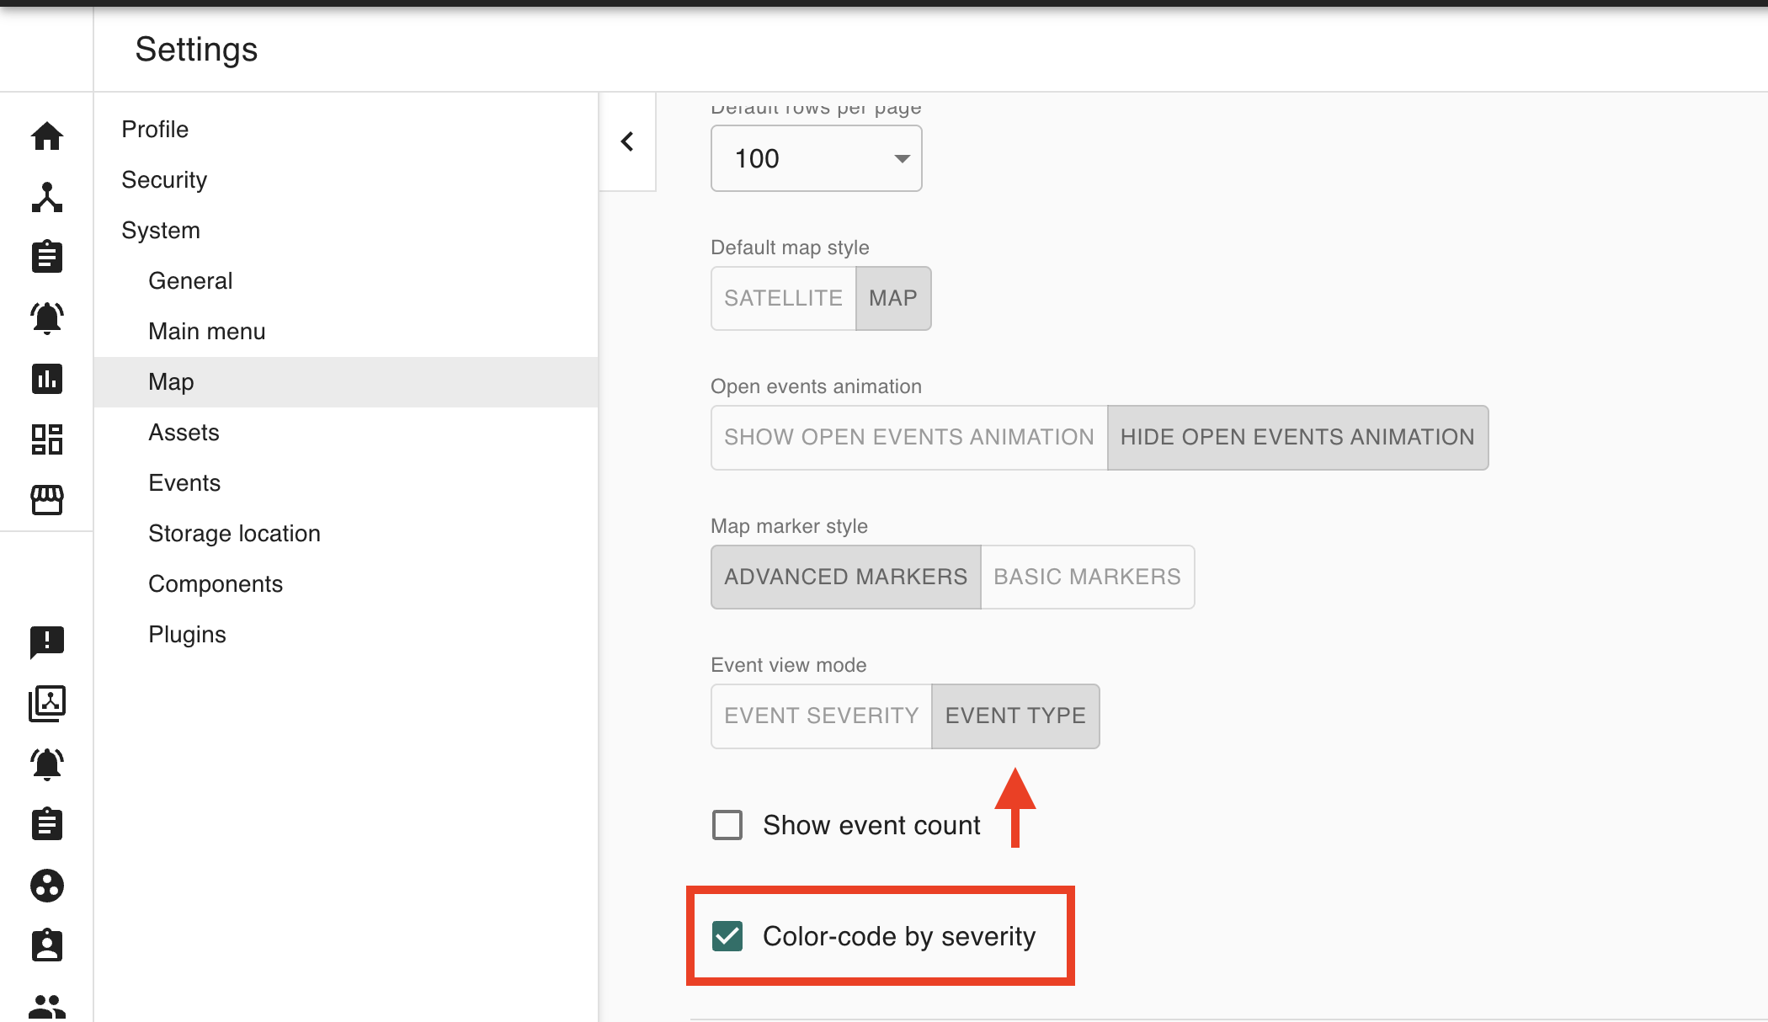Click the film reel circle icon

coord(47,886)
